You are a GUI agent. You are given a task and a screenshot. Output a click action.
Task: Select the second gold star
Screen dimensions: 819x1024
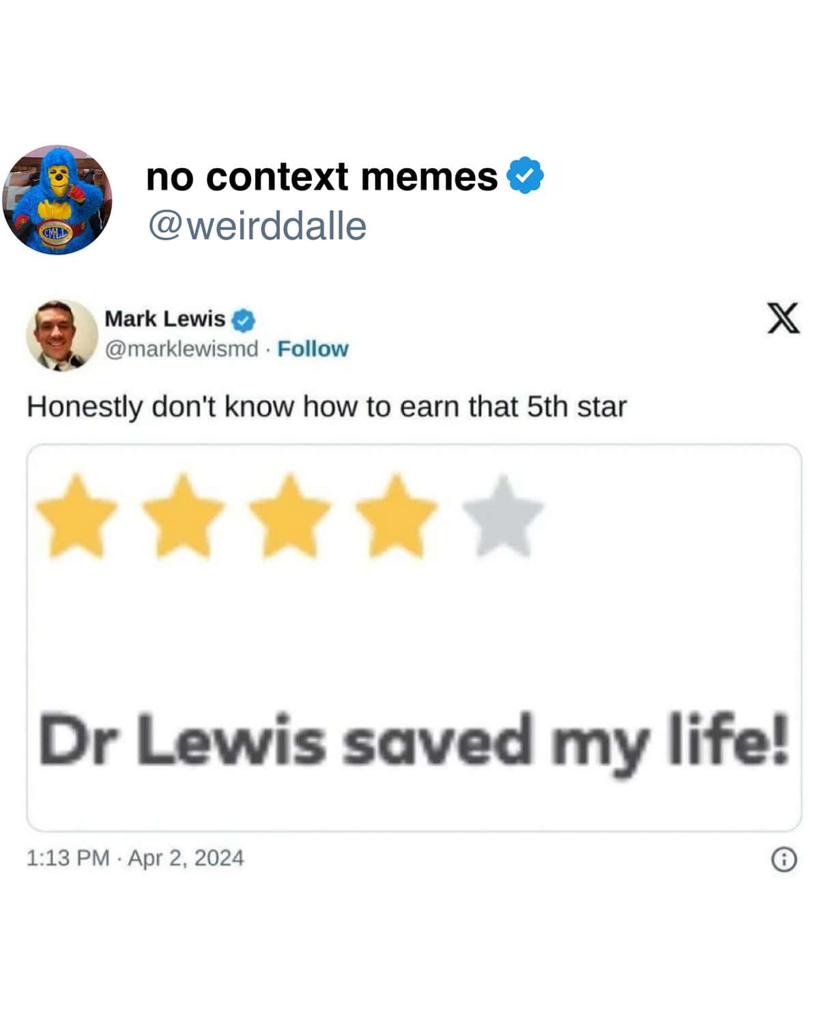(183, 515)
